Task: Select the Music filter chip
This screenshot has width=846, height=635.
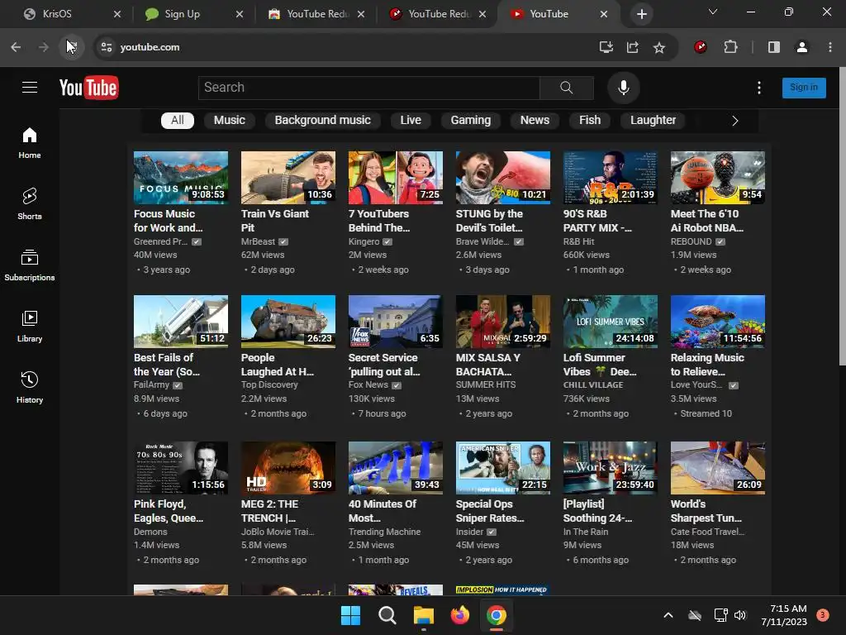Action: pos(230,121)
